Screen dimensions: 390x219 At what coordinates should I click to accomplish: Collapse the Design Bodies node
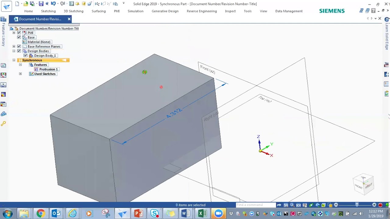tap(14, 51)
